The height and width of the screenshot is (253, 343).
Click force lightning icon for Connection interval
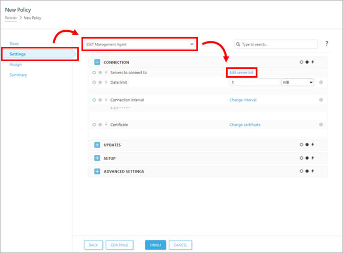pyautogui.click(x=106, y=100)
